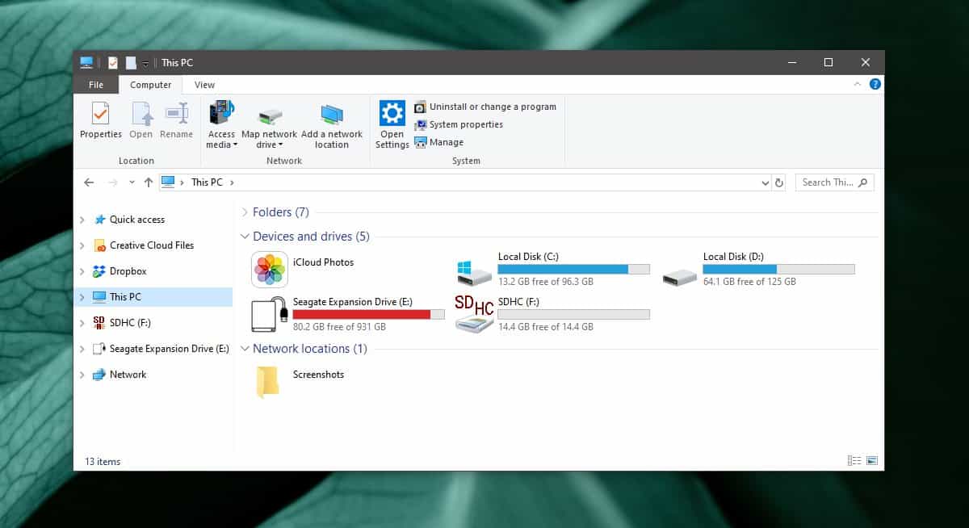Click the Local Disk (C:) usage bar
The height and width of the screenshot is (528, 969).
[574, 269]
